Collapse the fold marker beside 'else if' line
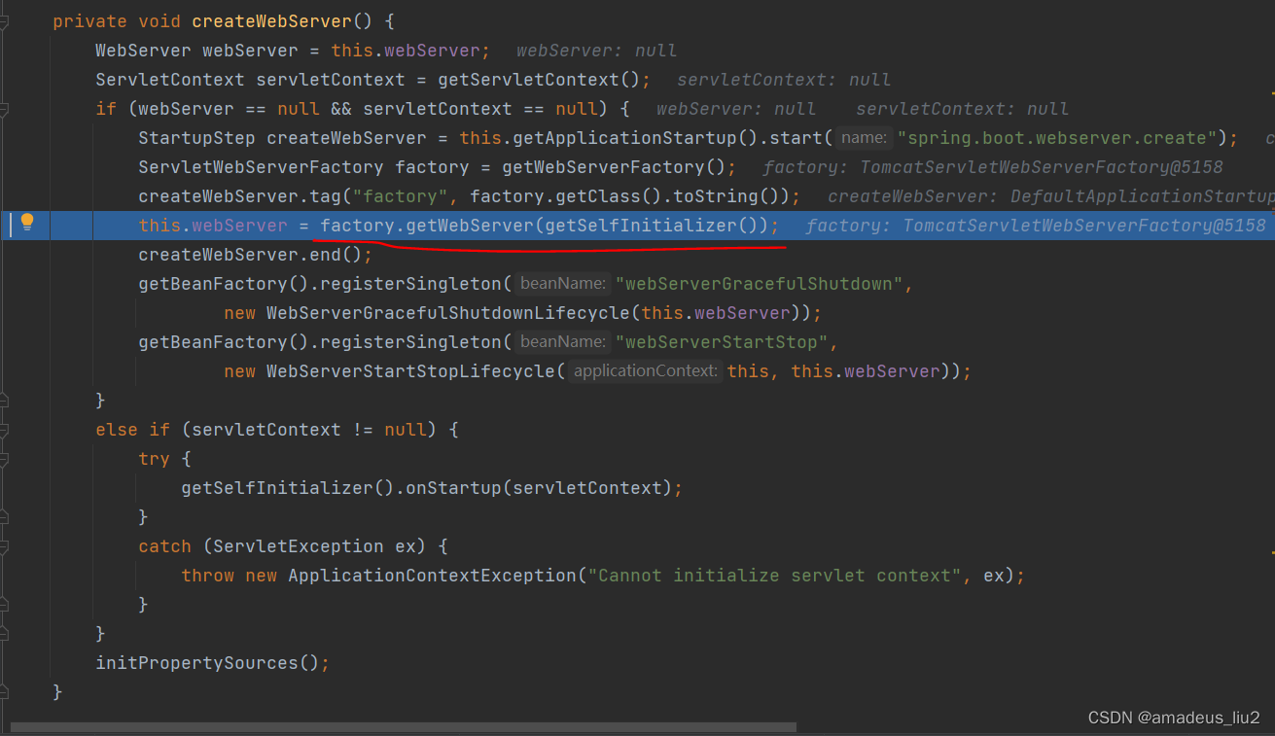This screenshot has height=736, width=1275. point(4,430)
